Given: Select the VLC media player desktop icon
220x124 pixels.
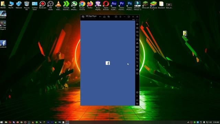Looking at the screenshot, I should point(58,6).
